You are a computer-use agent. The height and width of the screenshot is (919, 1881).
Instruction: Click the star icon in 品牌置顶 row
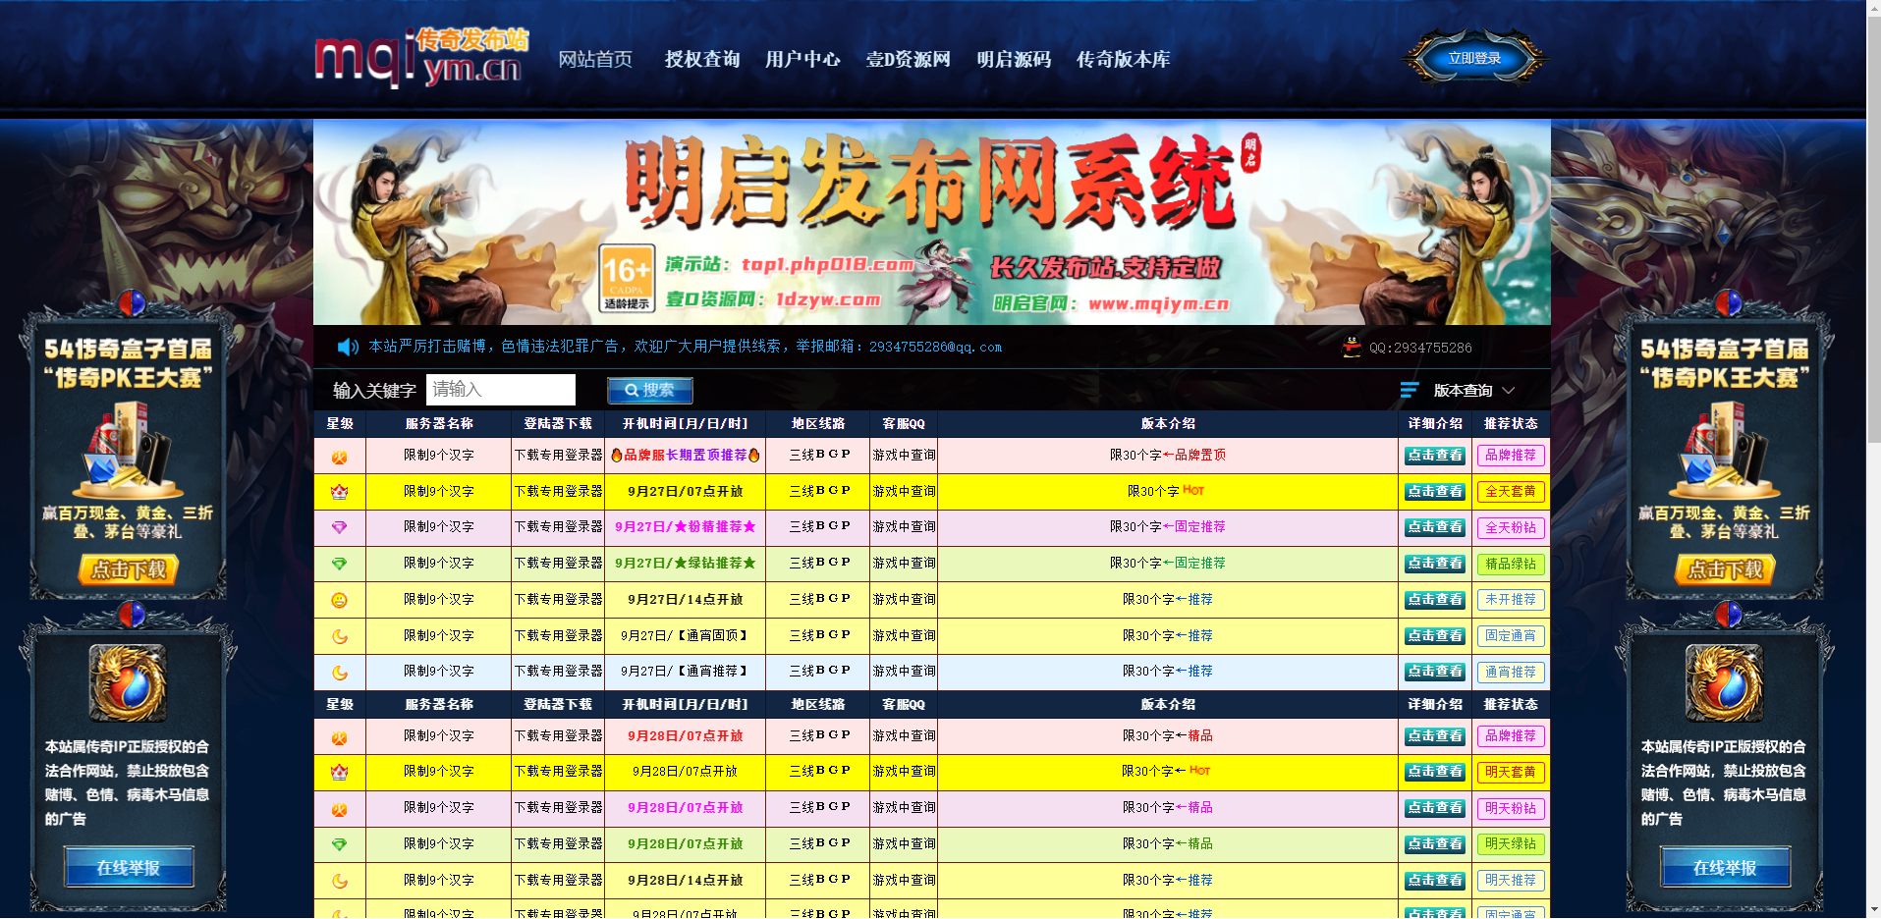point(339,457)
